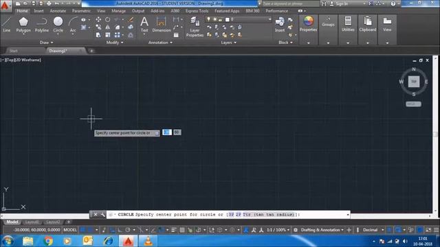Click the Stretch tool in Modify panel
Viewport: 440px width, 247px height.
pos(98,35)
